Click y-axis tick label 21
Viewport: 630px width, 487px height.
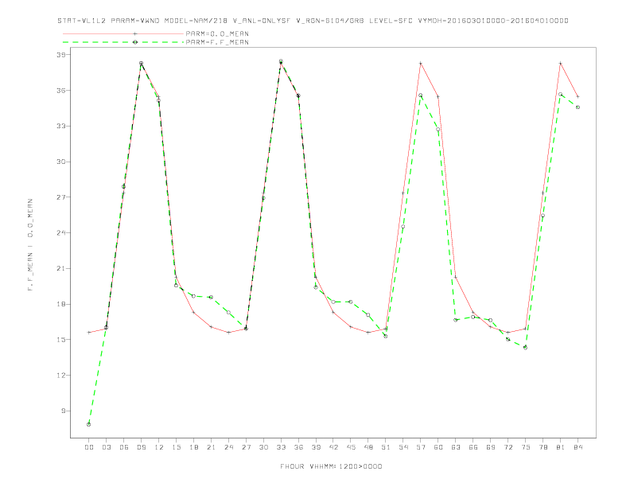coord(60,268)
